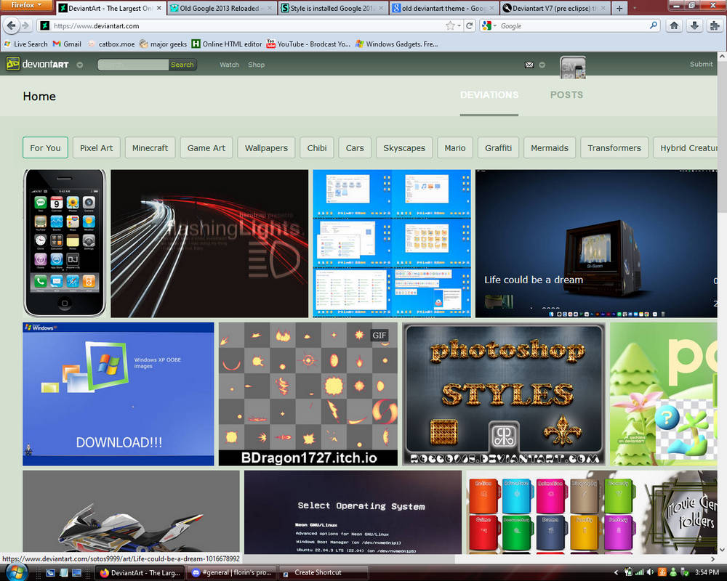Reload the page with refresh icon
Viewport: 727px width, 581px height.
tap(469, 26)
